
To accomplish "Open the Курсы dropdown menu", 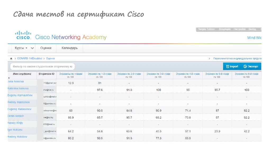I will coord(21,48).
